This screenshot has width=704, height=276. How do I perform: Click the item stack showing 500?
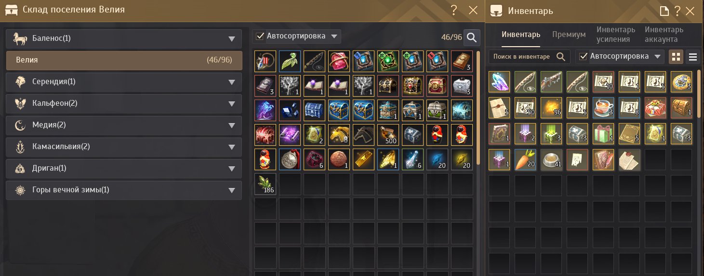[x=387, y=135]
